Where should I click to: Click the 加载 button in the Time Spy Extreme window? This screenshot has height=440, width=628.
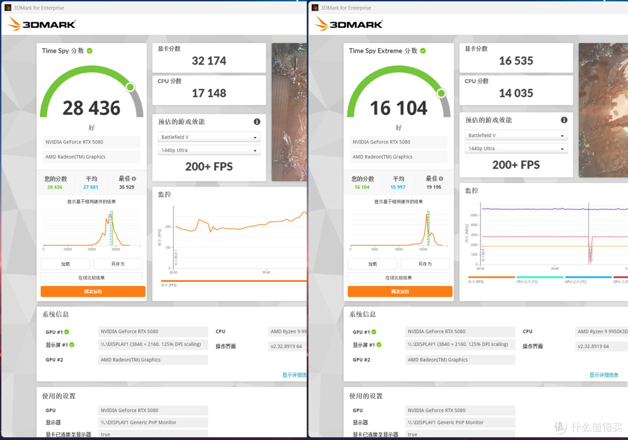373,264
